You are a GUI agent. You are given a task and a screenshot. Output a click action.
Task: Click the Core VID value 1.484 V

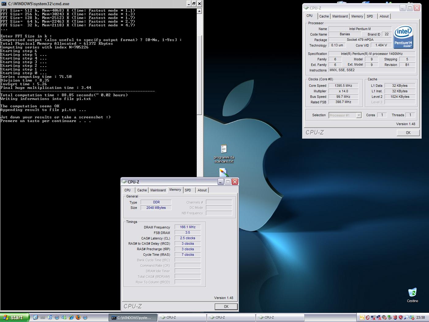pos(381,45)
